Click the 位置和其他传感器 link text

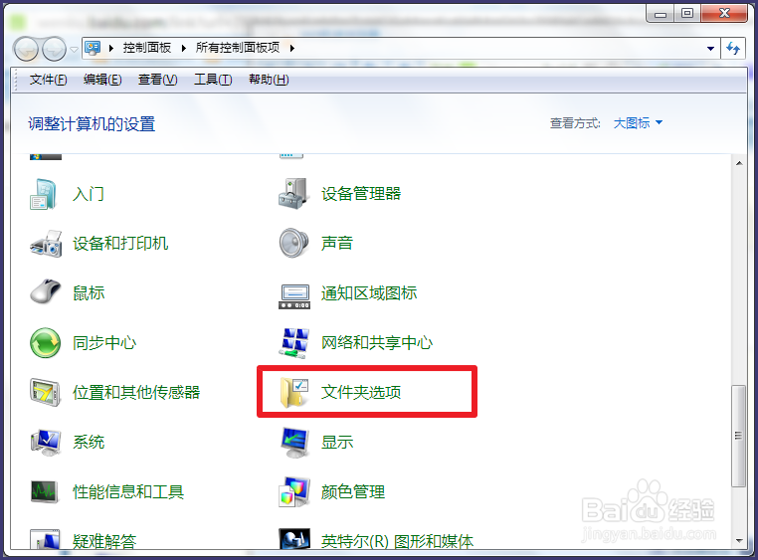point(136,392)
